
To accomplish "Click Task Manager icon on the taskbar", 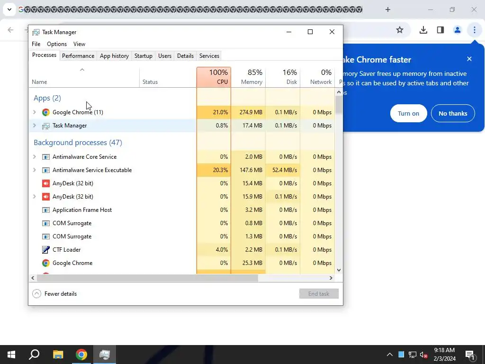I will click(105, 355).
